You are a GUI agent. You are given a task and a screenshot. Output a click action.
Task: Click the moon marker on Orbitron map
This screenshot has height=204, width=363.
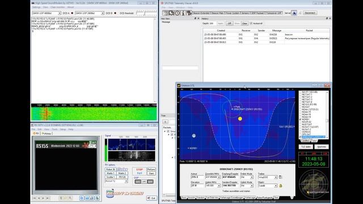coord(194,136)
